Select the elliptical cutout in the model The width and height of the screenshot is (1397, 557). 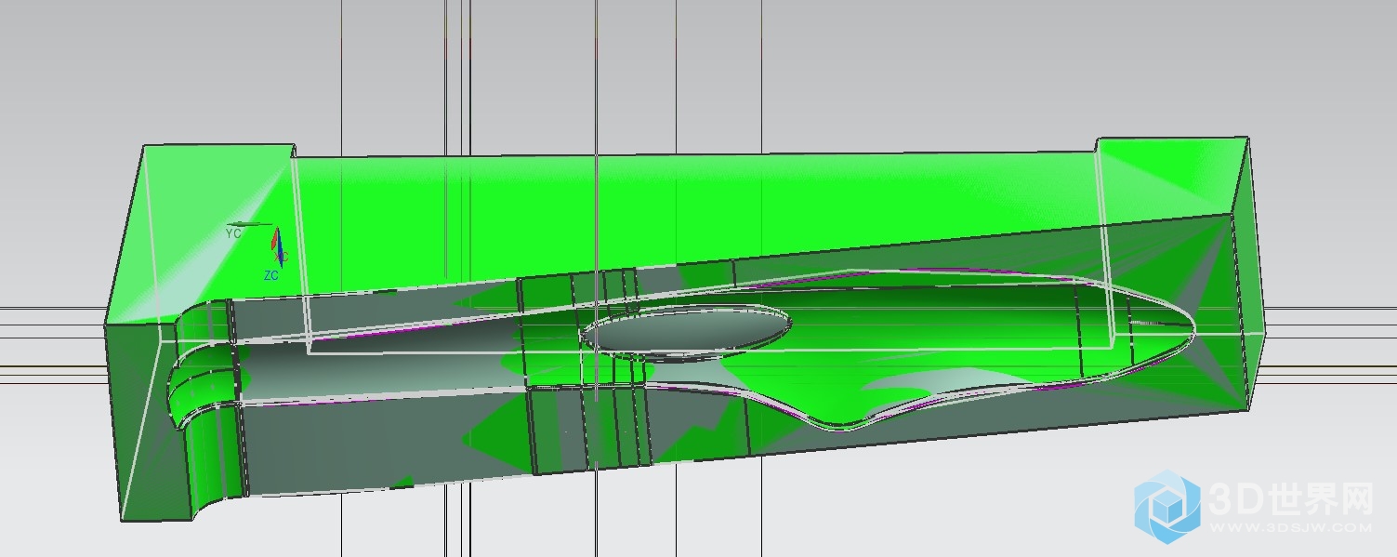686,333
